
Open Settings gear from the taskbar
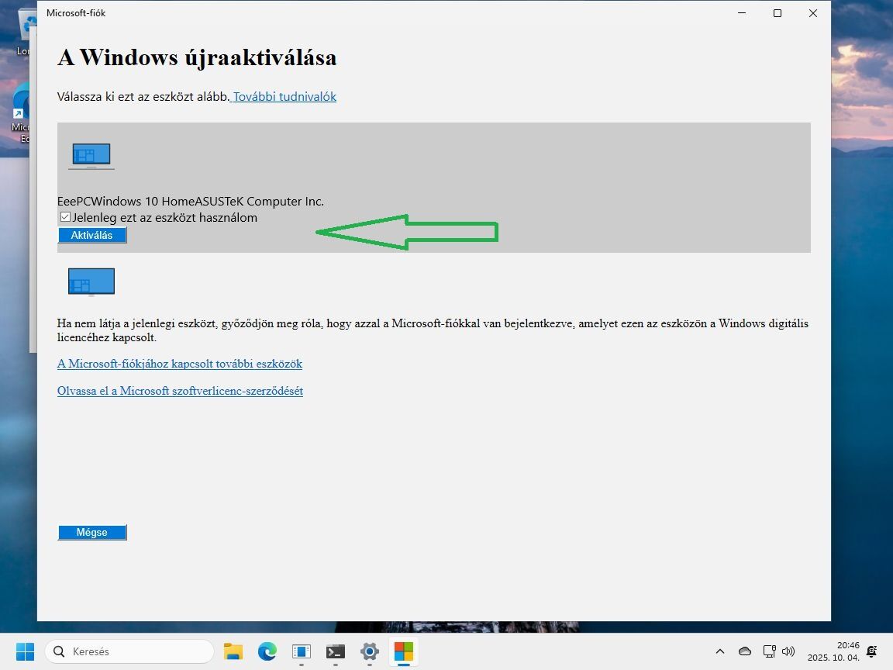(x=370, y=651)
